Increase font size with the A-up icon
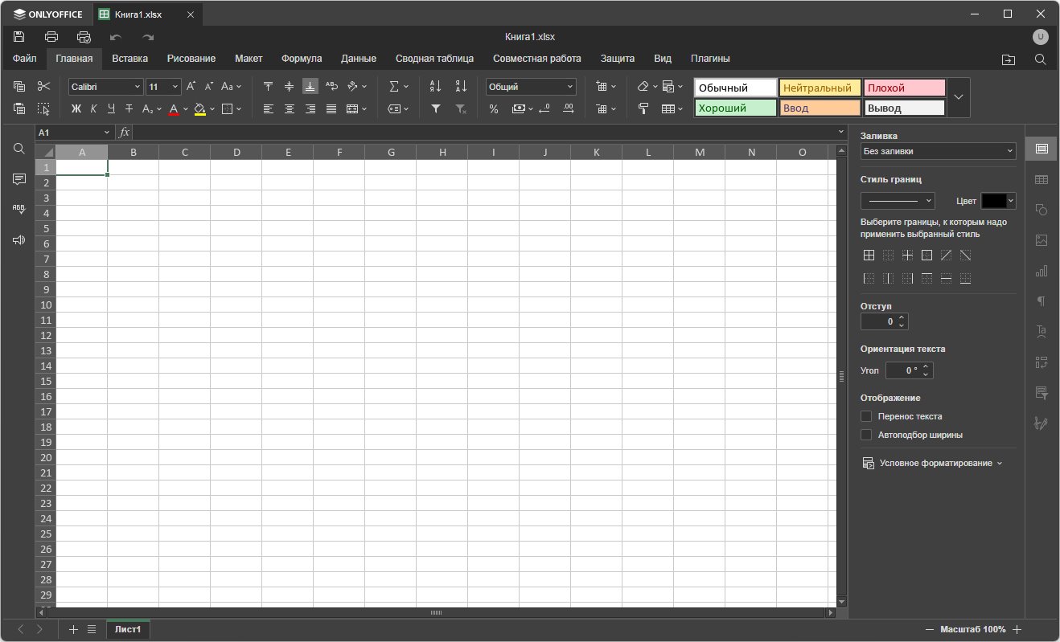The height and width of the screenshot is (642, 1060). pyautogui.click(x=191, y=86)
